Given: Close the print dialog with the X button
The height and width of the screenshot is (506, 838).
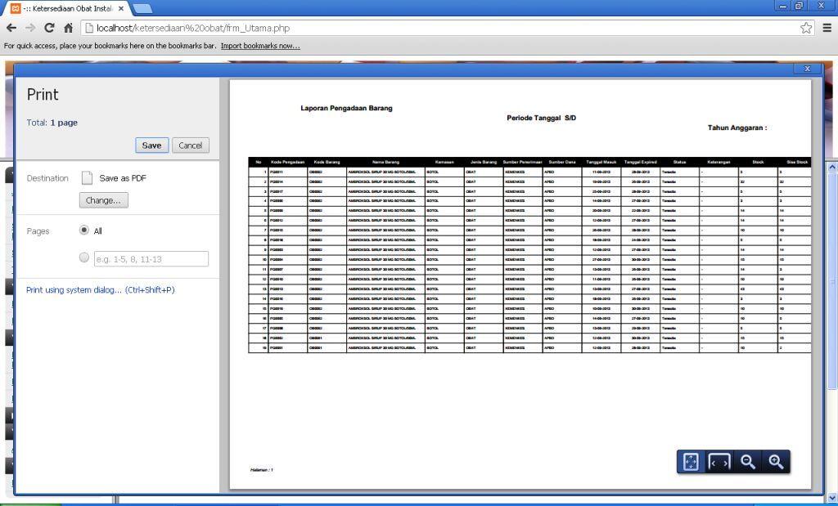Looking at the screenshot, I should click(x=807, y=69).
